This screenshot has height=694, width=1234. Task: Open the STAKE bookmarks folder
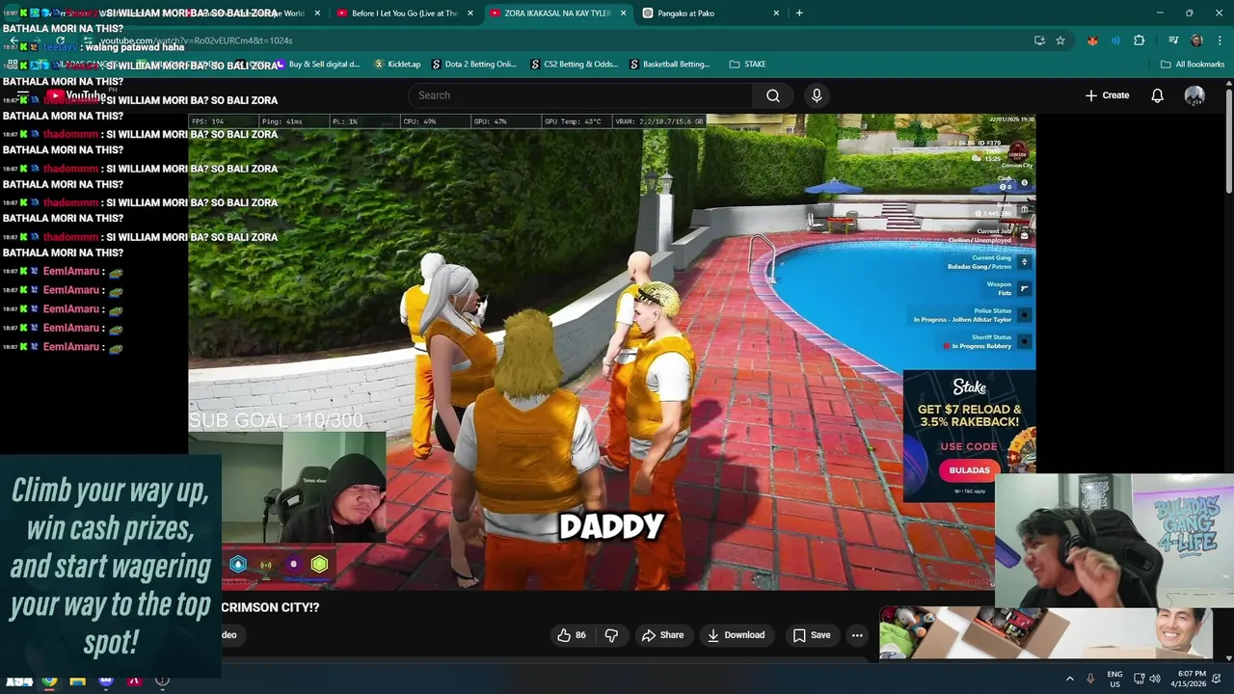pos(748,65)
